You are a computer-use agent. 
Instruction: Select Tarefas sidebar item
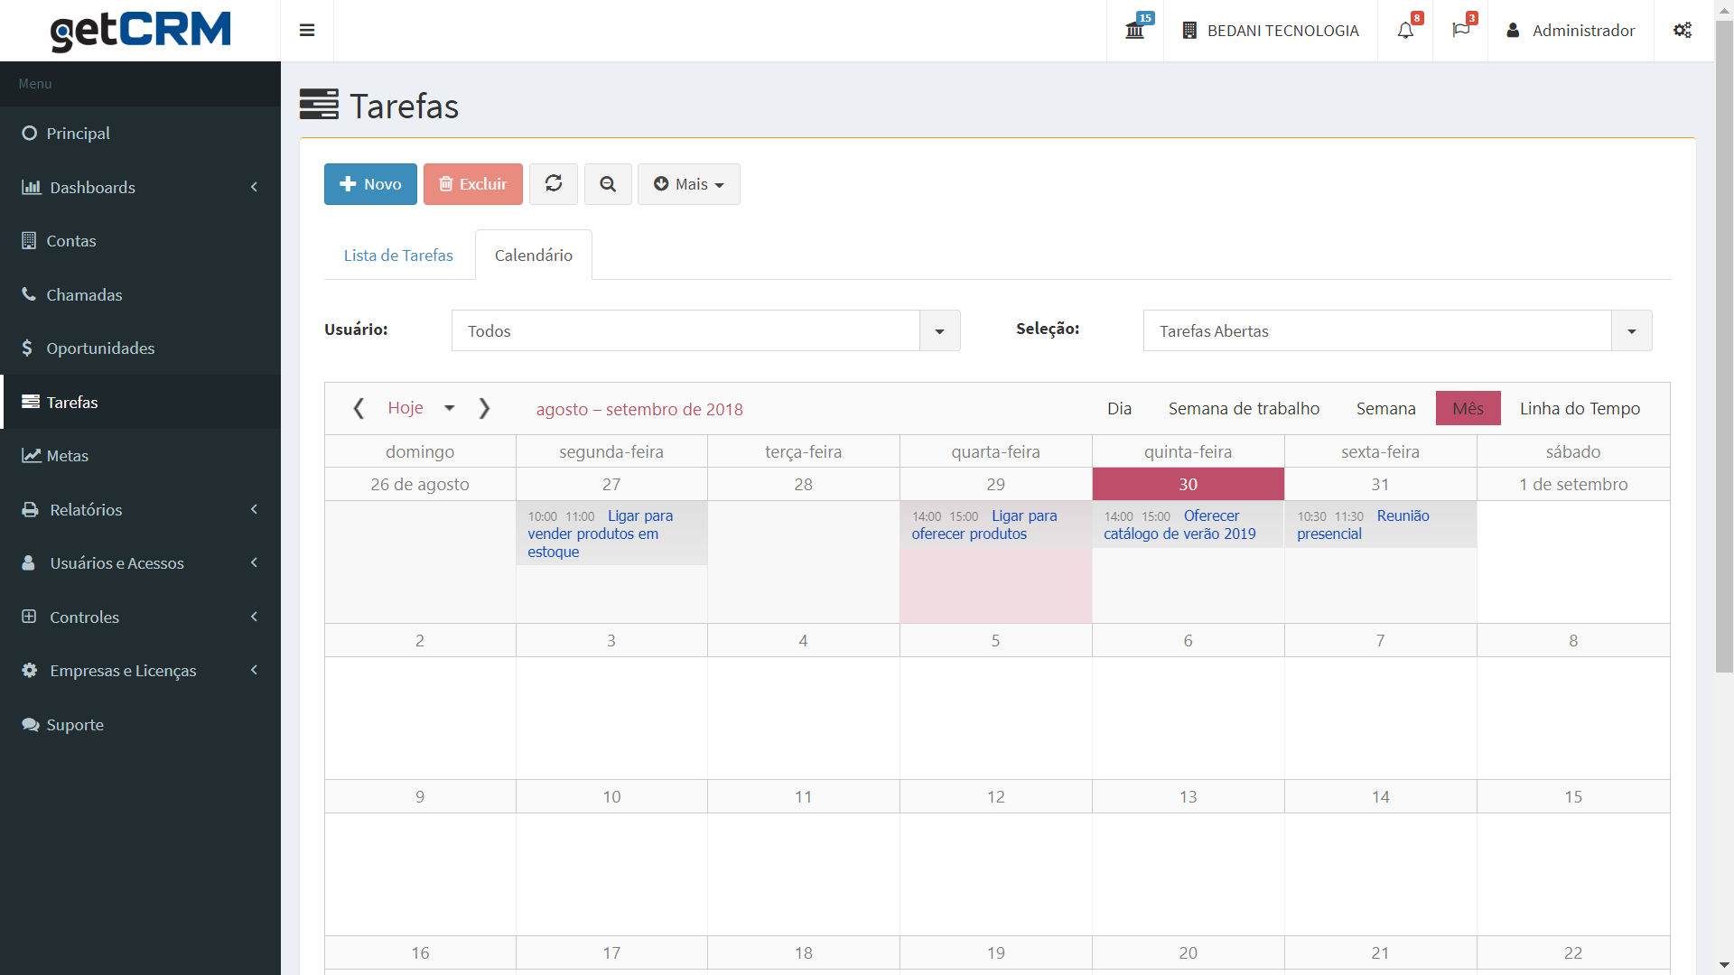[x=141, y=403]
